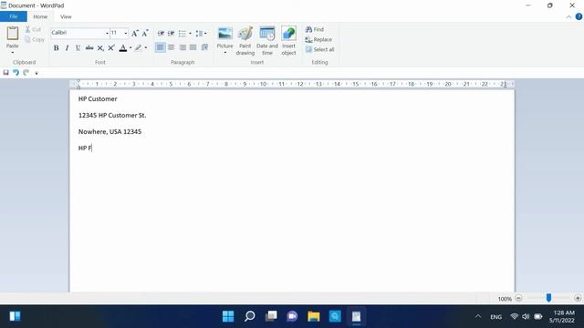
Task: Apply the current text color
Action: coord(123,48)
